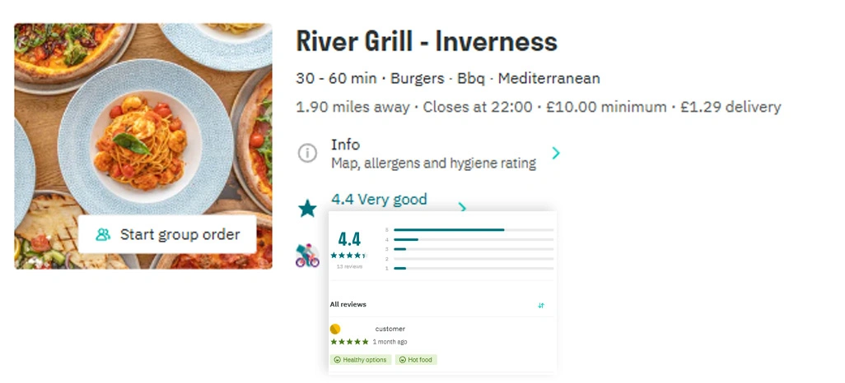Click the reviewer's yellow avatar icon

coord(335,329)
